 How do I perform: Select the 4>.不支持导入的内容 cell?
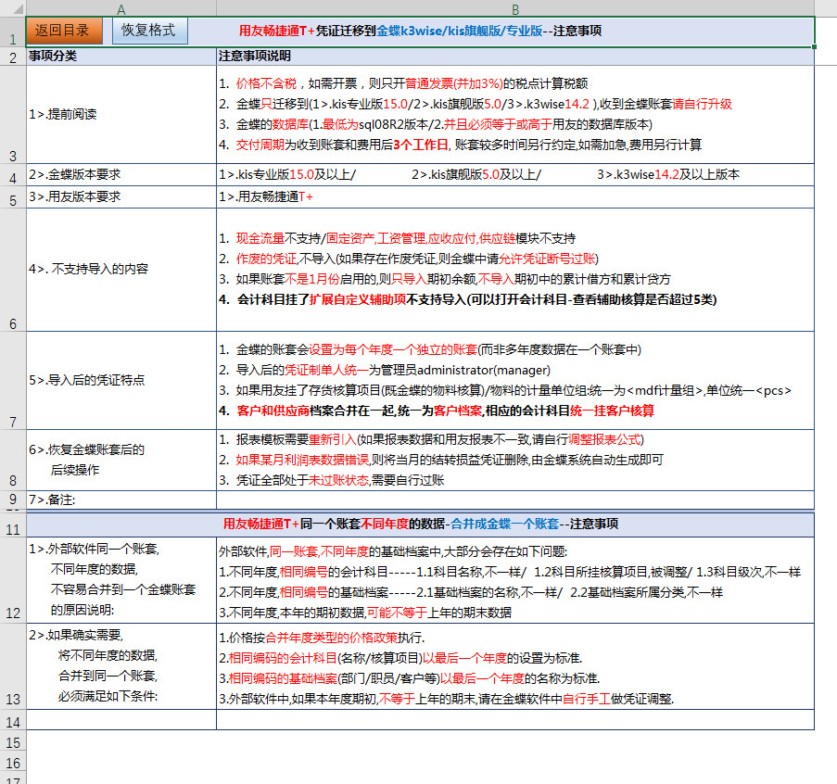tap(121, 269)
